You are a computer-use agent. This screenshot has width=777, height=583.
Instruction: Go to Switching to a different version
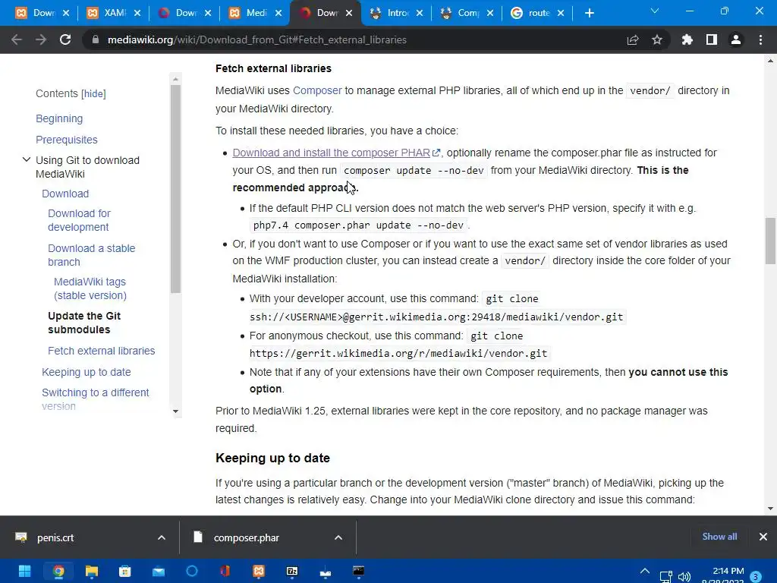95,399
